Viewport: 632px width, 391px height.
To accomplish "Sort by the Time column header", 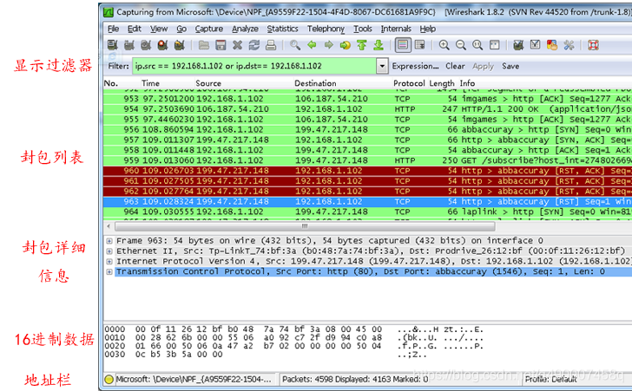I will tap(151, 83).
